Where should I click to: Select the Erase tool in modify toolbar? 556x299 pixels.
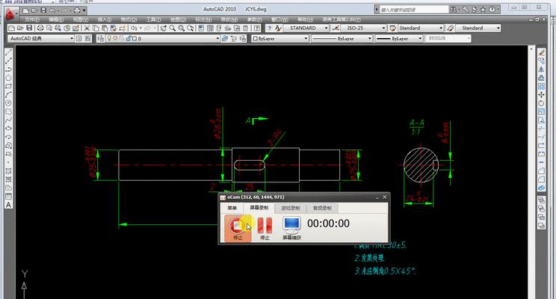coord(542,52)
